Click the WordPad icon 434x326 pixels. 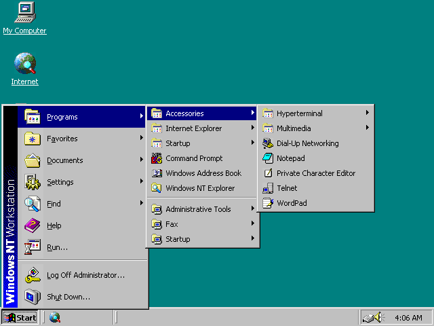tap(268, 203)
